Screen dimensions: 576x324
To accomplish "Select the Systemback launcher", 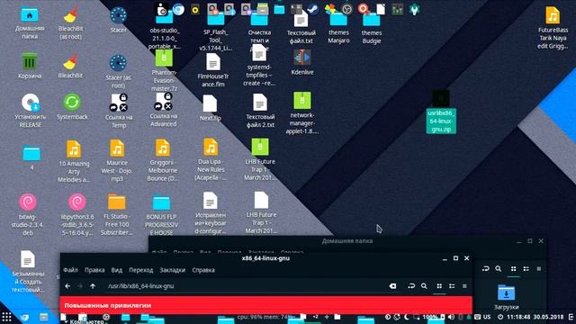I will click(x=72, y=106).
